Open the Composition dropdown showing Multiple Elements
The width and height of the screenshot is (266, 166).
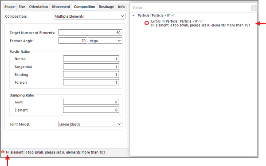pyautogui.click(x=90, y=16)
